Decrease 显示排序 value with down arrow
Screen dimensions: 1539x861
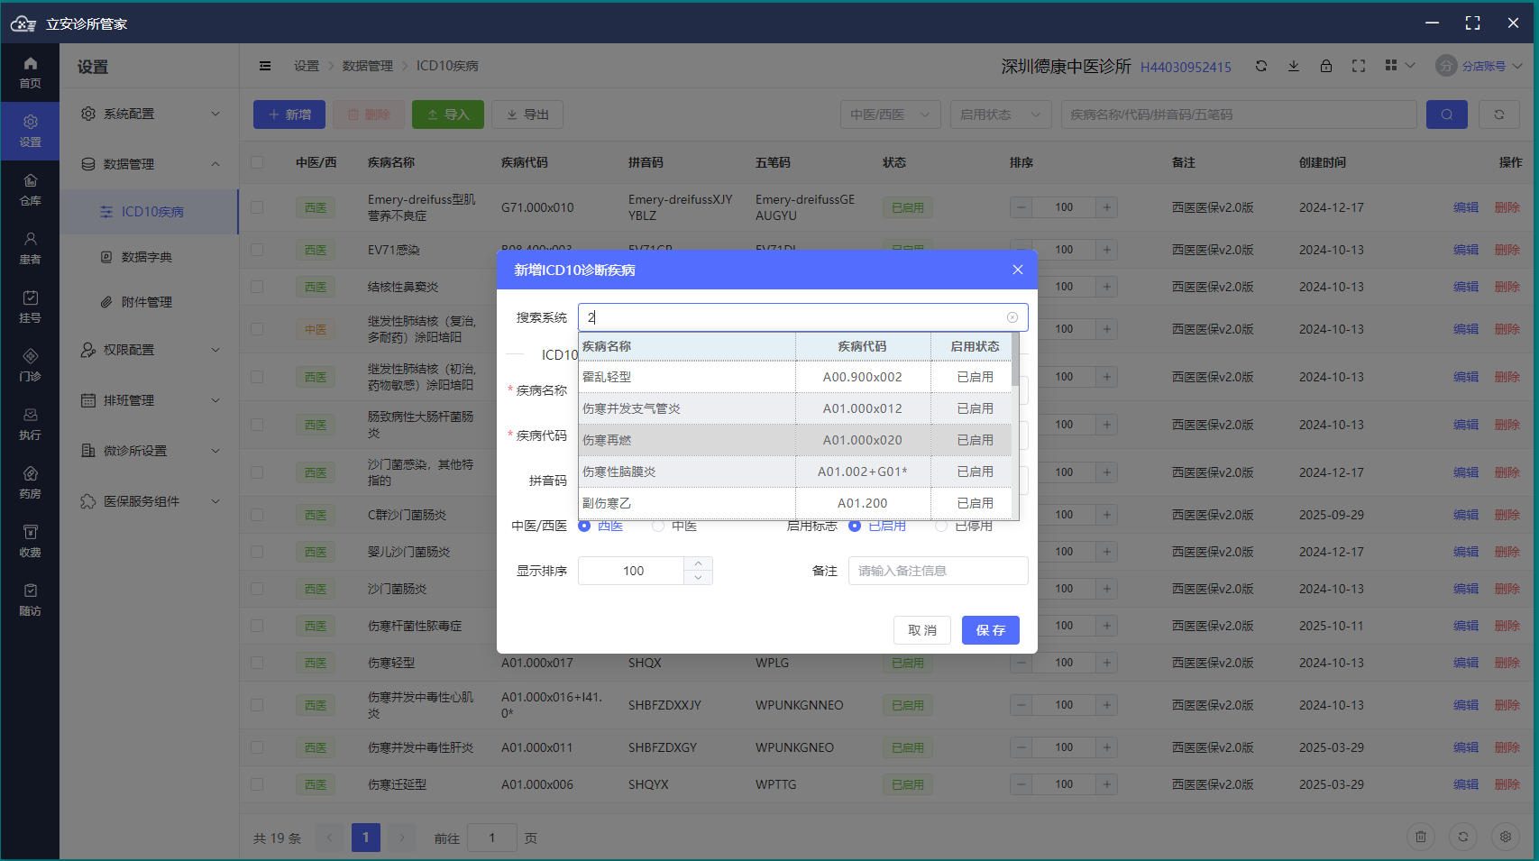[x=698, y=578]
